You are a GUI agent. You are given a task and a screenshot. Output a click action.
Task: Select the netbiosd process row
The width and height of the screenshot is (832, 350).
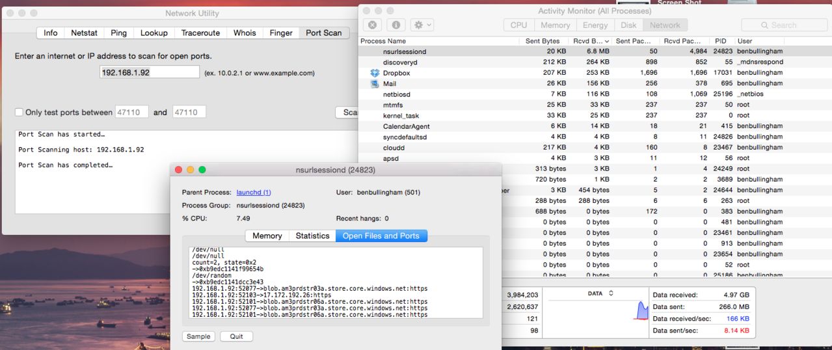595,94
